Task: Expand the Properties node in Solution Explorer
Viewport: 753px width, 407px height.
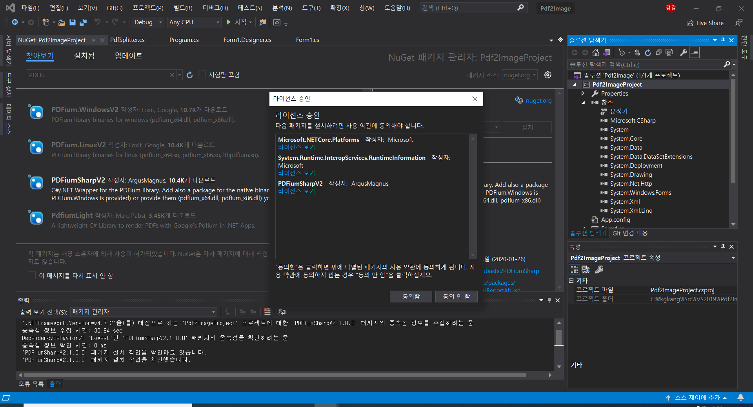Action: point(583,93)
